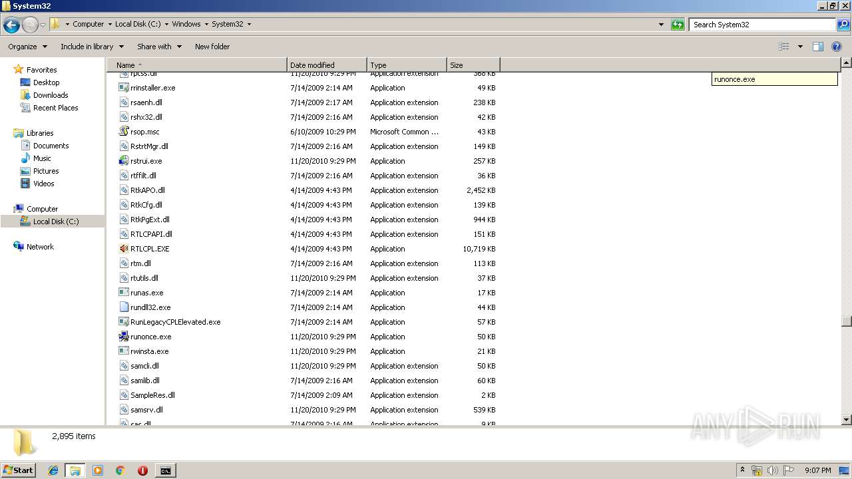The image size is (852, 479).
Task: Sort by the Name column header
Action: click(x=197, y=65)
